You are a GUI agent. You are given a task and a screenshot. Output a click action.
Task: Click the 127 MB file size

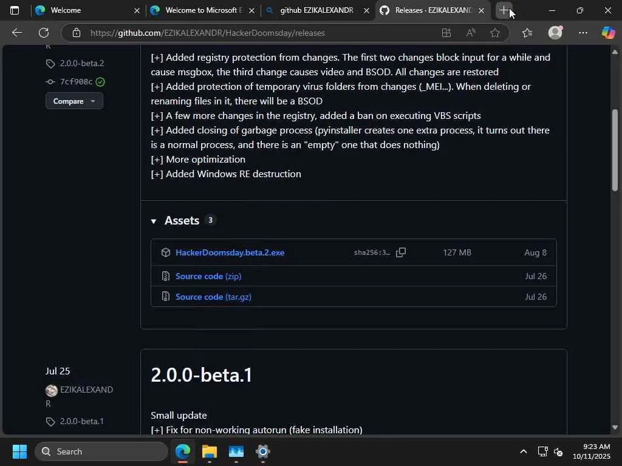pyautogui.click(x=457, y=252)
